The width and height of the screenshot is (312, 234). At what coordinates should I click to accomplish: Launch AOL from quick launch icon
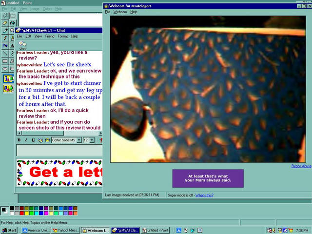pyautogui.click(x=179, y=231)
